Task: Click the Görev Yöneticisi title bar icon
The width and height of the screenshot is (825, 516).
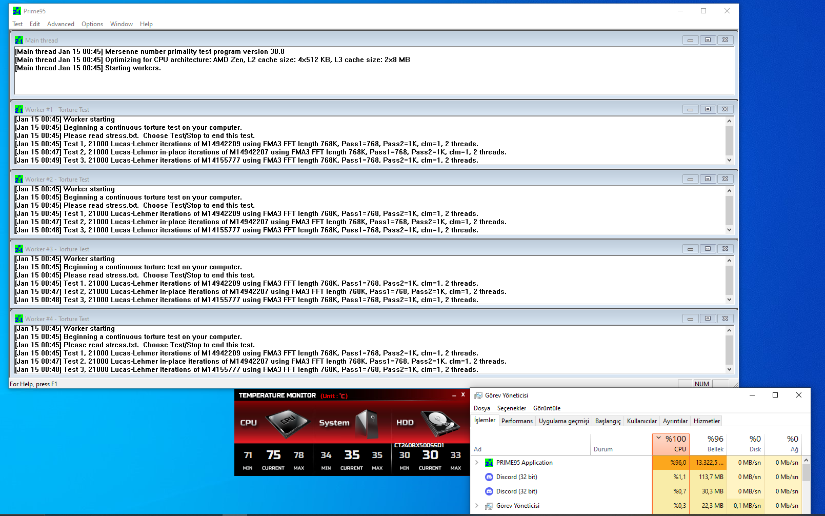Action: coord(478,395)
